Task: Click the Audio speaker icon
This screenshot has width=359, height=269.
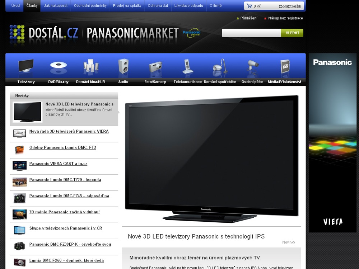Action: pyautogui.click(x=123, y=67)
